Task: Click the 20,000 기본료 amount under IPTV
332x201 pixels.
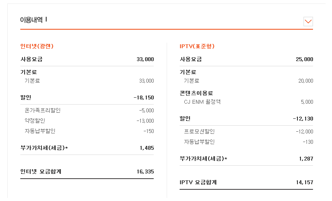Action: click(x=306, y=81)
